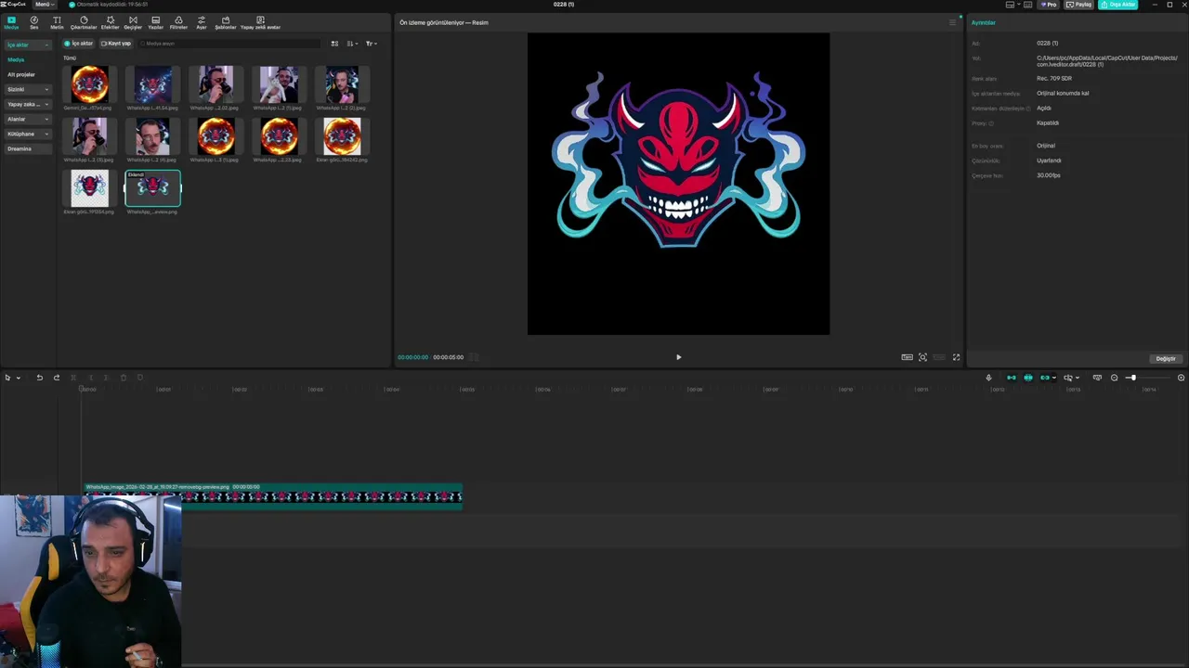
Task: Open the Ses audio tab
Action: [34, 22]
